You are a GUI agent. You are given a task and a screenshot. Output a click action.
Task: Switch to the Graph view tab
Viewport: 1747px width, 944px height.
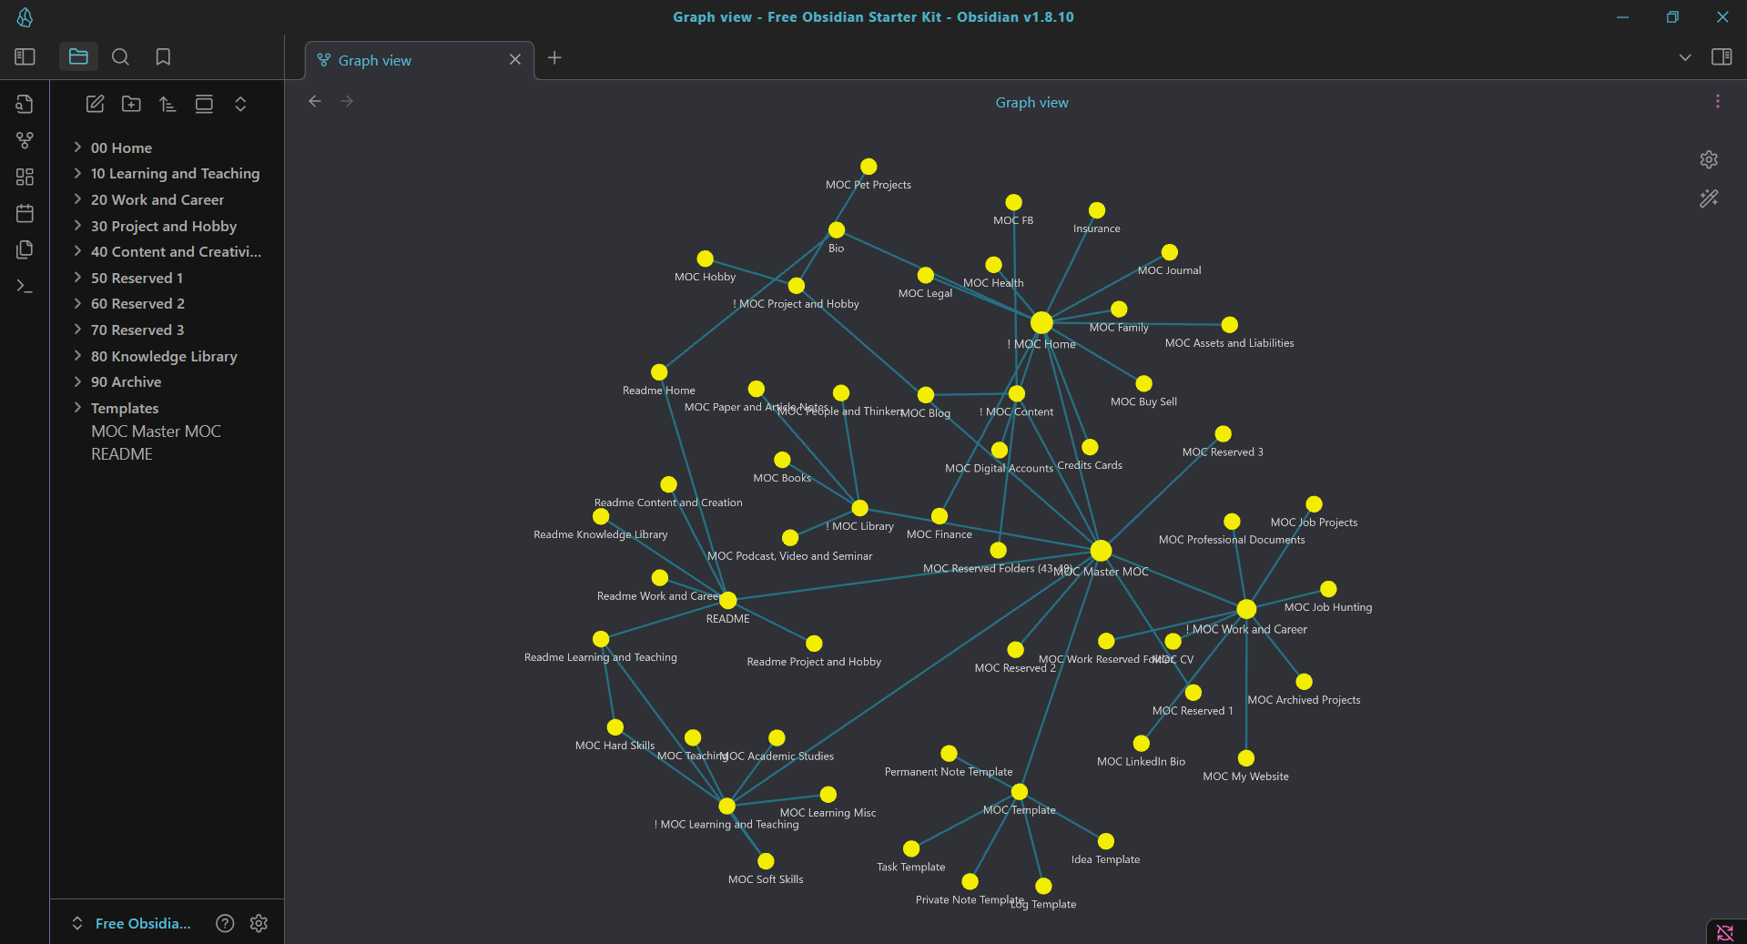[x=375, y=60]
